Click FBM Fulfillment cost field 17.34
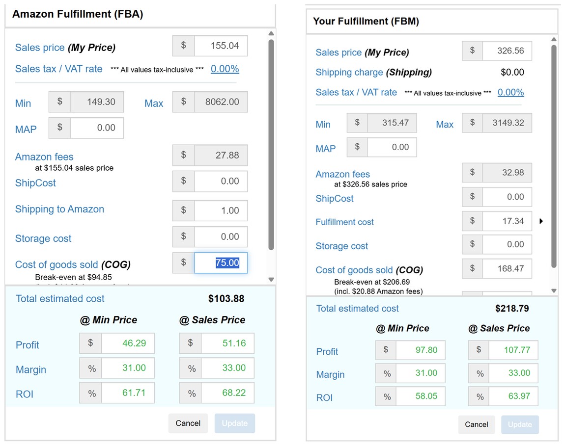Screen dimensions: 565x446 click(507, 221)
